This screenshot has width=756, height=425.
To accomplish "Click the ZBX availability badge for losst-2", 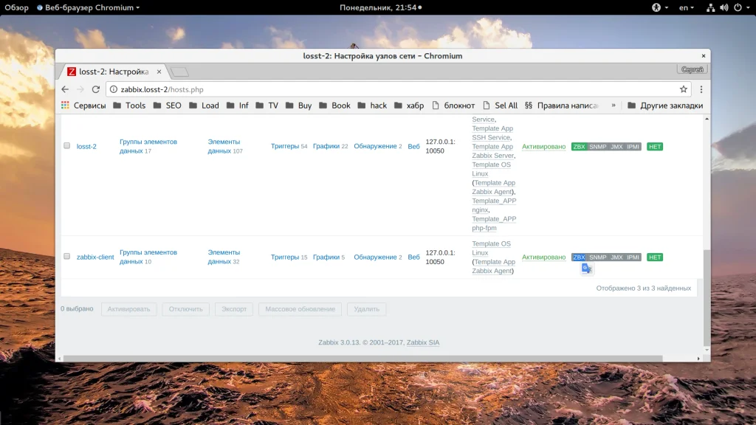I will click(579, 147).
